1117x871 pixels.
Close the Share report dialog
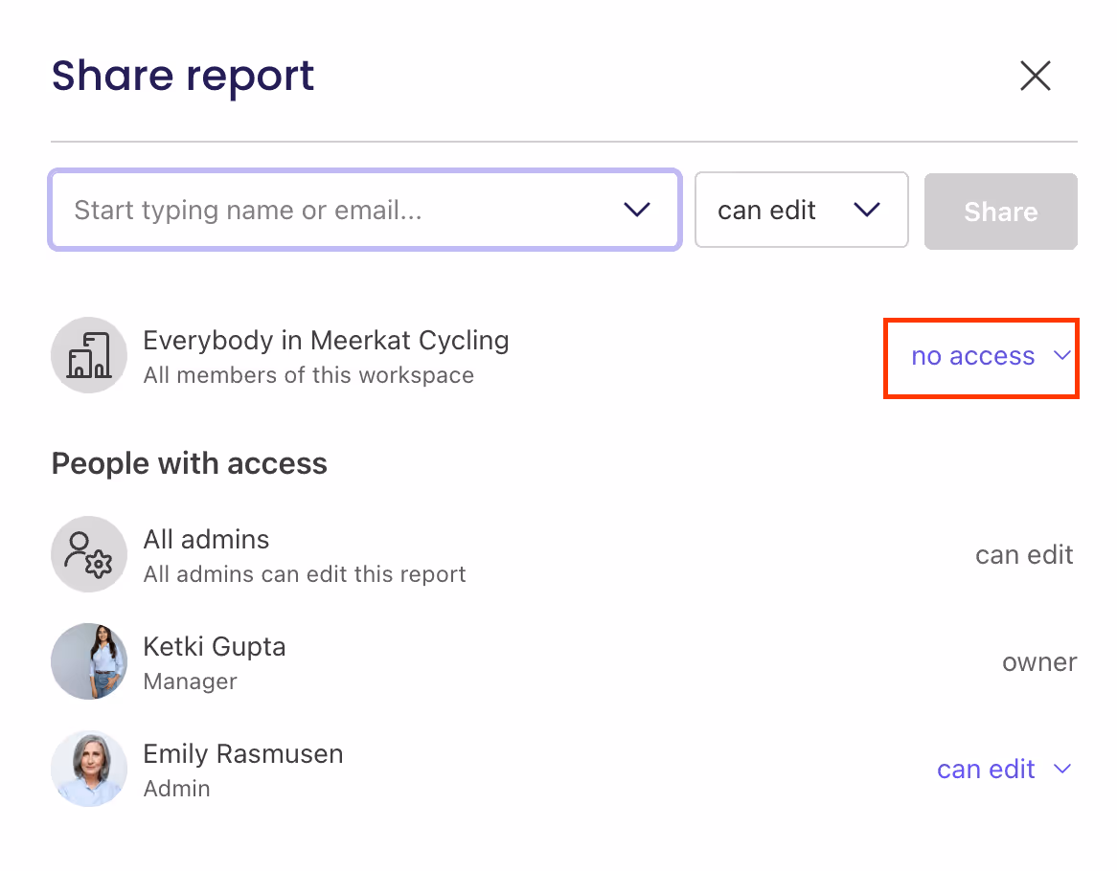tap(1035, 76)
